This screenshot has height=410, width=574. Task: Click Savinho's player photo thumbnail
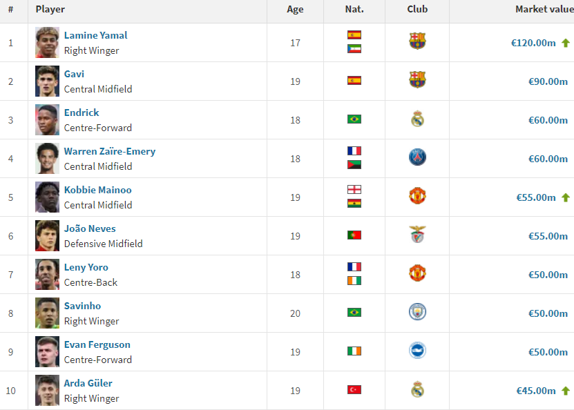click(48, 313)
